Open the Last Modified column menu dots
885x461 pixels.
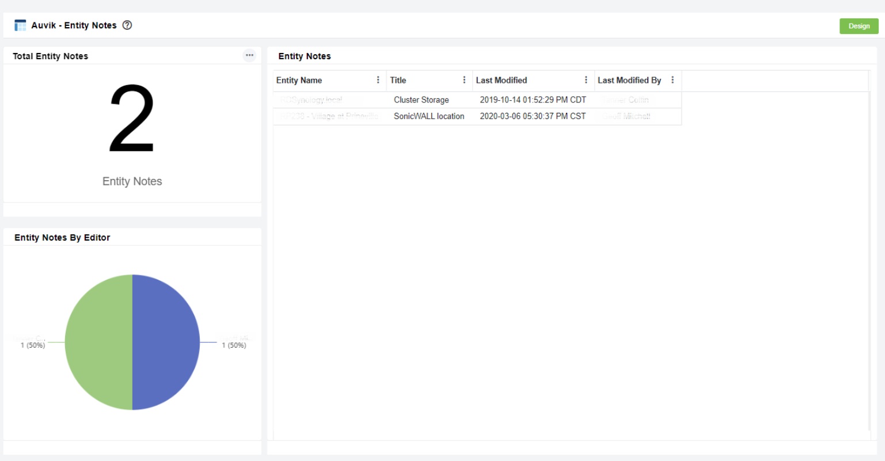586,80
